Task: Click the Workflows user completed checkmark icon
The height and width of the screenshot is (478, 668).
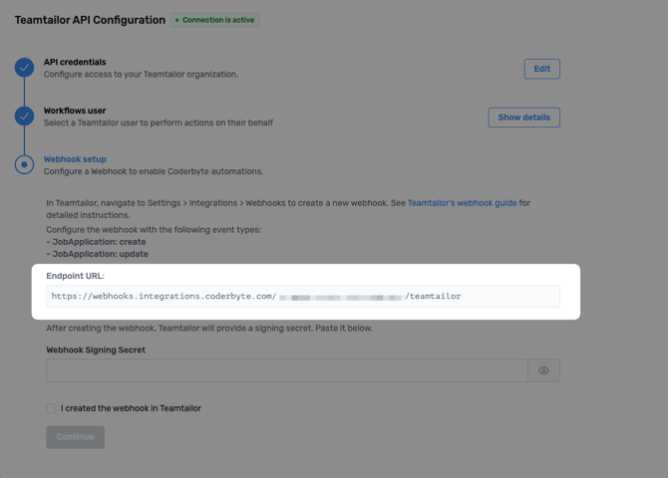Action: click(x=24, y=117)
